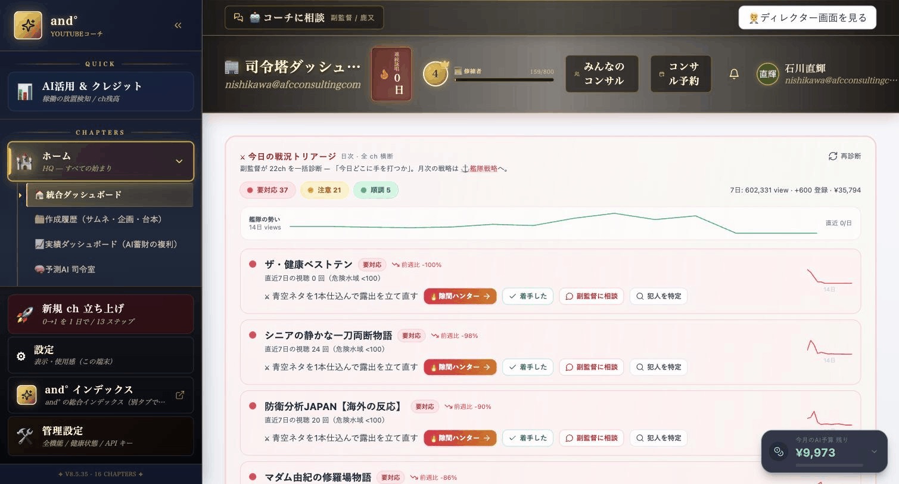Open 新規 ch 立ち上げ chapter

coord(101,314)
